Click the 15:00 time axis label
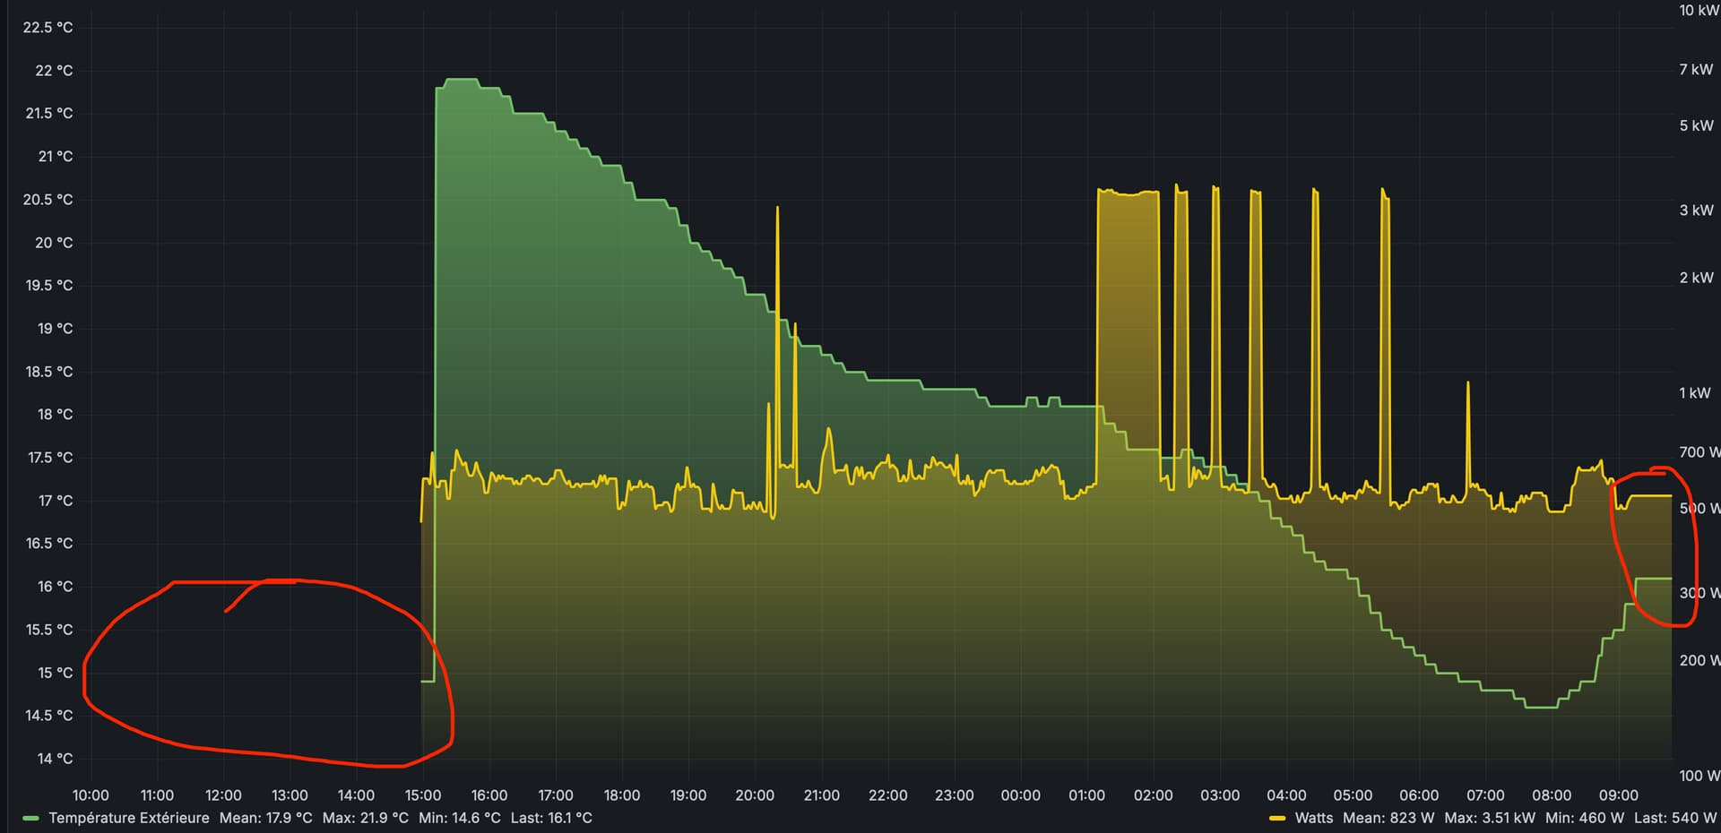 [422, 795]
